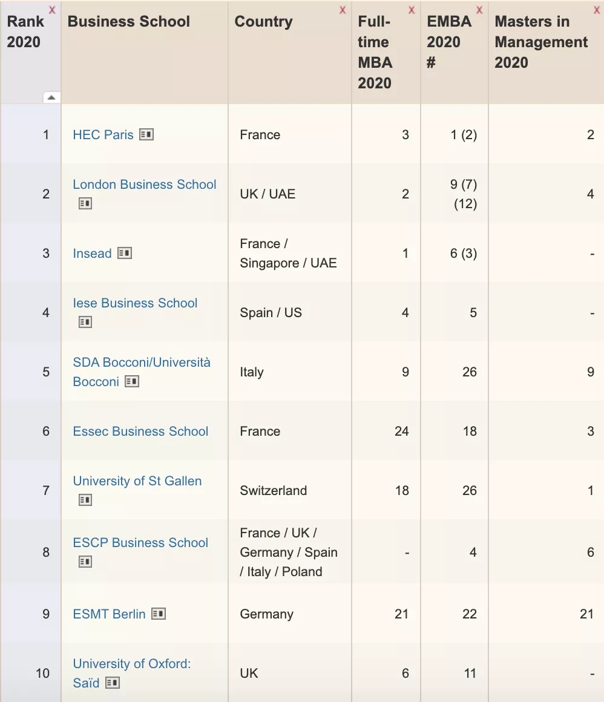Click the profile icon under University of St Gallen
The height and width of the screenshot is (702, 604).
tap(85, 500)
